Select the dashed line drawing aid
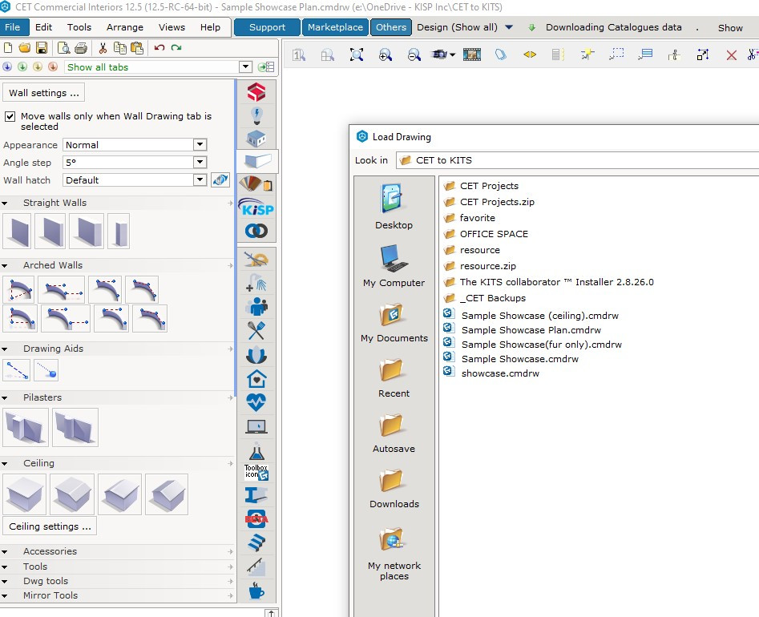Viewport: 759px width, 617px height. [17, 371]
